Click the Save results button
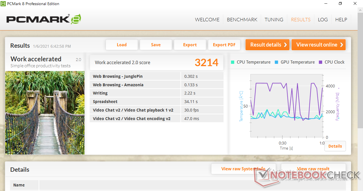Viewport: 363px width, 191px height. coord(156,45)
